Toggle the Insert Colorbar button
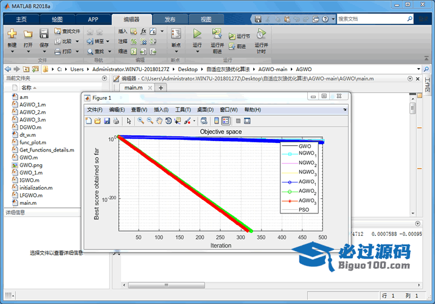The width and height of the screenshot is (435, 304). (x=217, y=121)
